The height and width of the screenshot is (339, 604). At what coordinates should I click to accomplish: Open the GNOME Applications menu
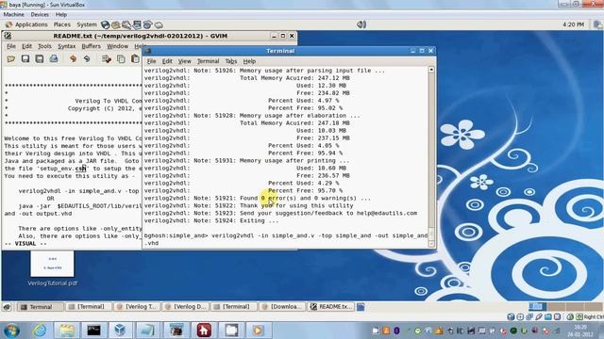(x=31, y=24)
